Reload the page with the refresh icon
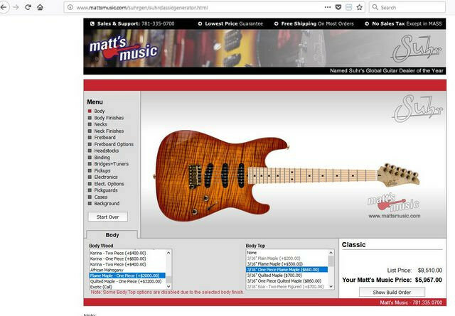Image resolution: width=455 pixels, height=316 pixels. pos(28,7)
